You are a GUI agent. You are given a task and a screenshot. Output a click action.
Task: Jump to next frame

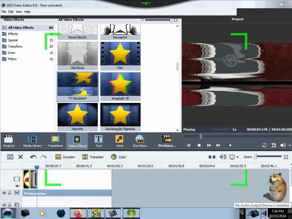tap(218, 145)
